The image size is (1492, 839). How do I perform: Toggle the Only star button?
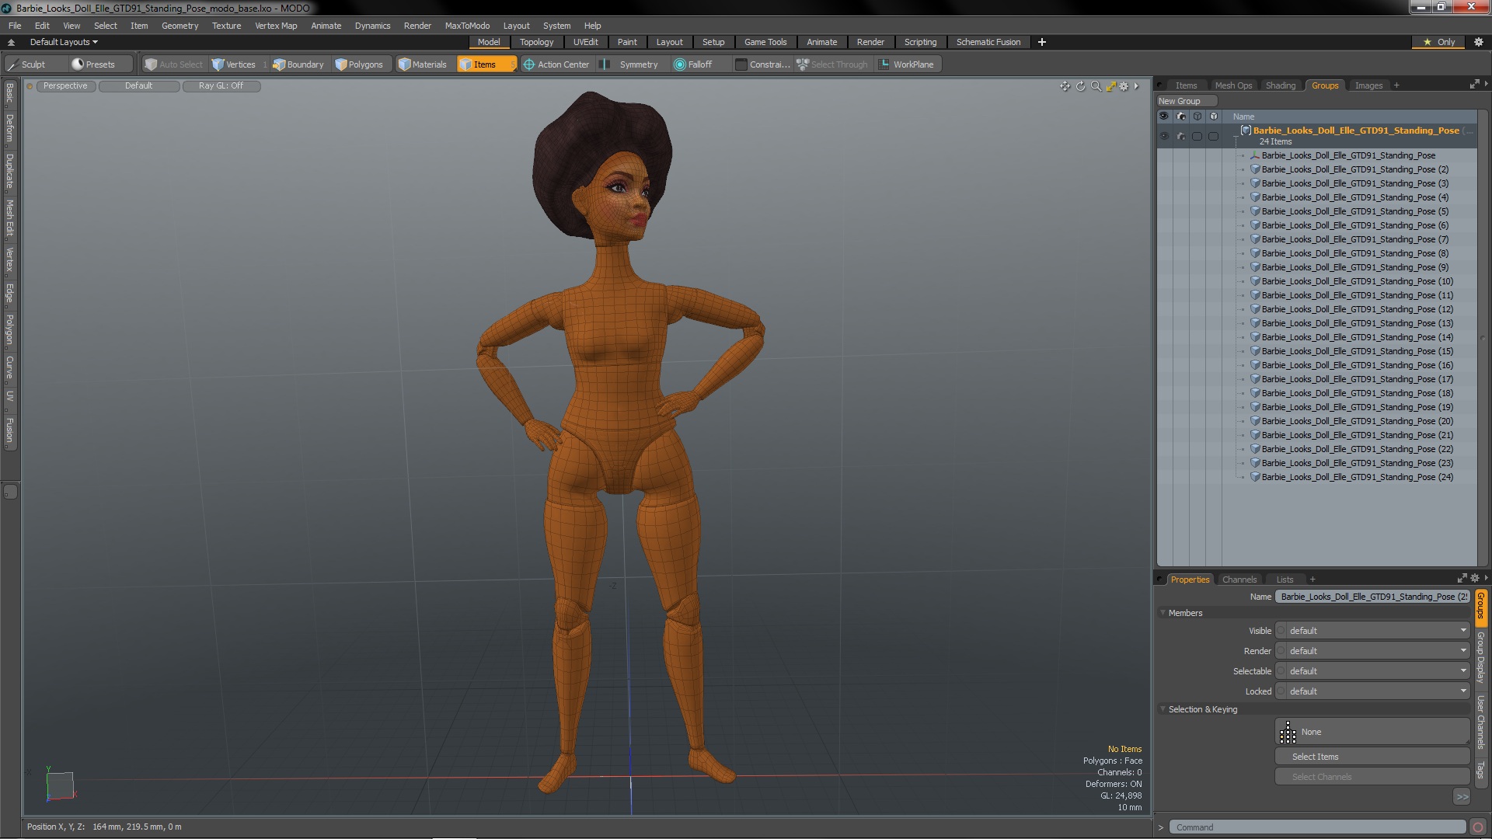pos(1439,42)
